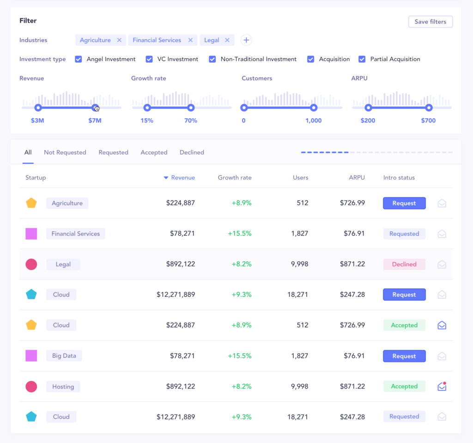Click the pink circle Legal startup logo
473x443 pixels.
31,264
